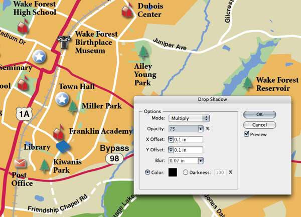Click the X Offset stepper arrows
The height and width of the screenshot is (217, 301).
(171, 139)
